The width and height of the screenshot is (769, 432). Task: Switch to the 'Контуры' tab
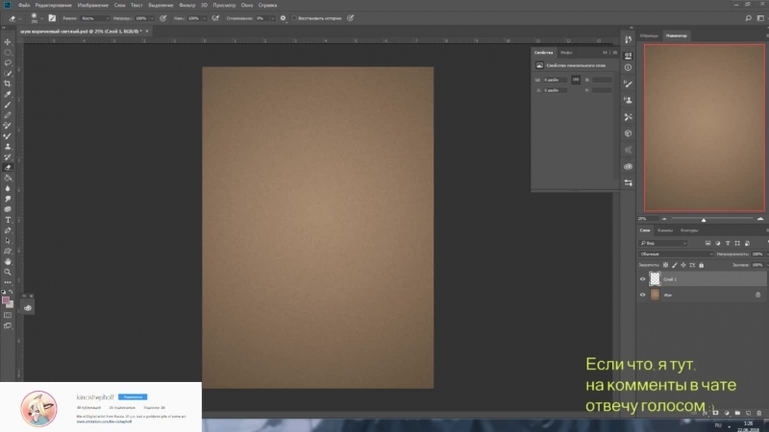pos(689,230)
